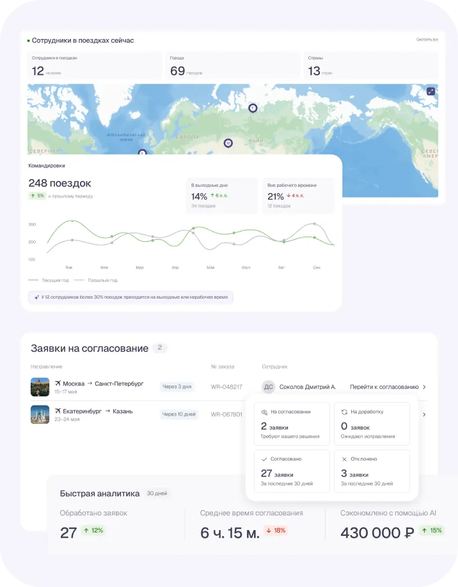This screenshot has width=458, height=587.
Task: Open the На согласовании 2 заявки card
Action: [x=292, y=424]
